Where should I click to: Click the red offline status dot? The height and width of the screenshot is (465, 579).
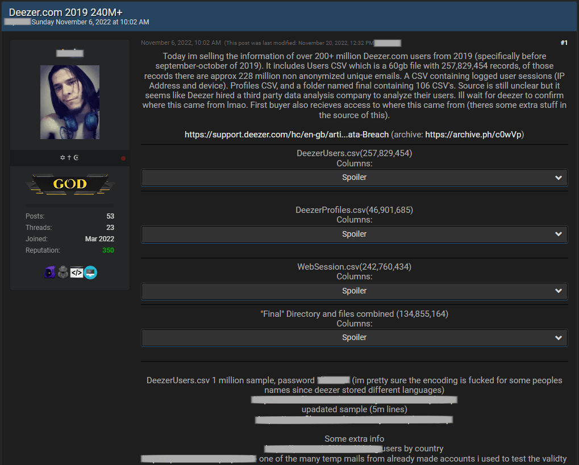point(123,158)
